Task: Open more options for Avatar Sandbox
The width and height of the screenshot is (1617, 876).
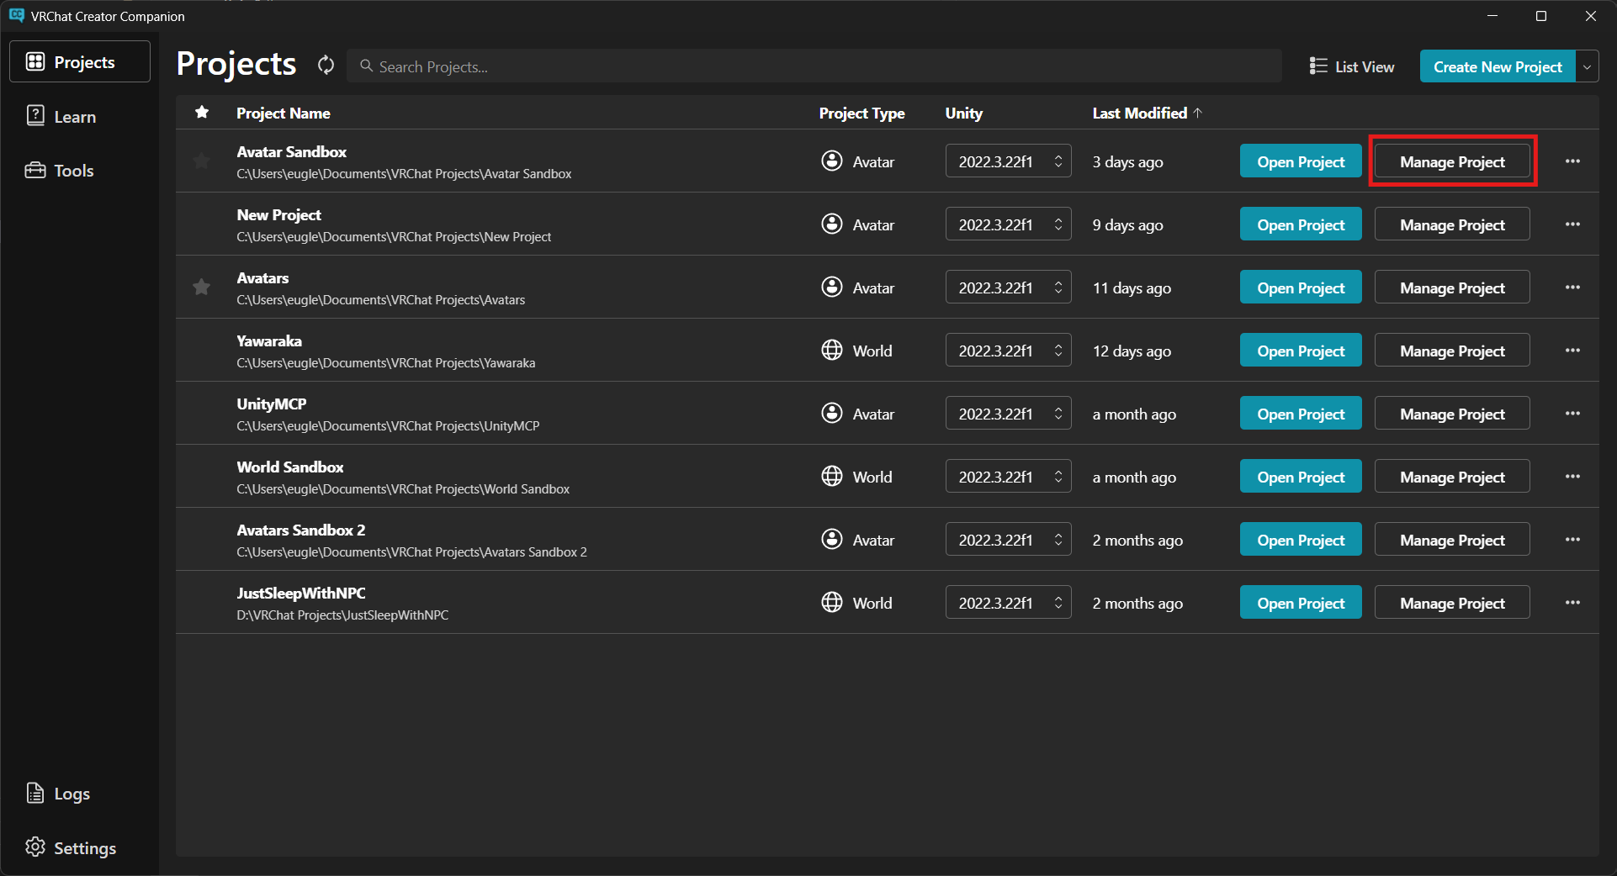Action: click(x=1572, y=161)
